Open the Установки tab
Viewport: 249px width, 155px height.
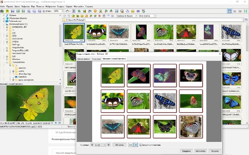coord(96,58)
